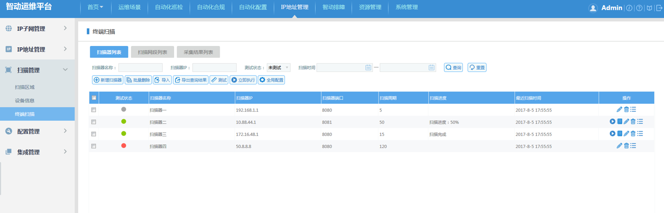Toggle the select-all checkbox in table header
The height and width of the screenshot is (213, 664).
click(x=94, y=98)
